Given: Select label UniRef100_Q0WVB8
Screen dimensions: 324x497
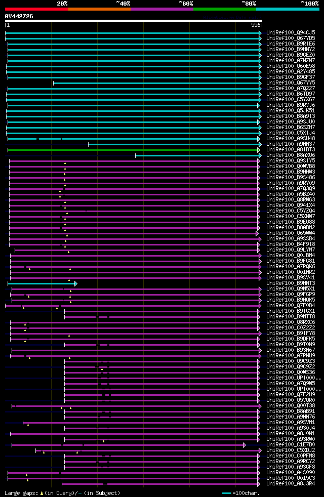Looking at the screenshot, I should click(291, 167).
